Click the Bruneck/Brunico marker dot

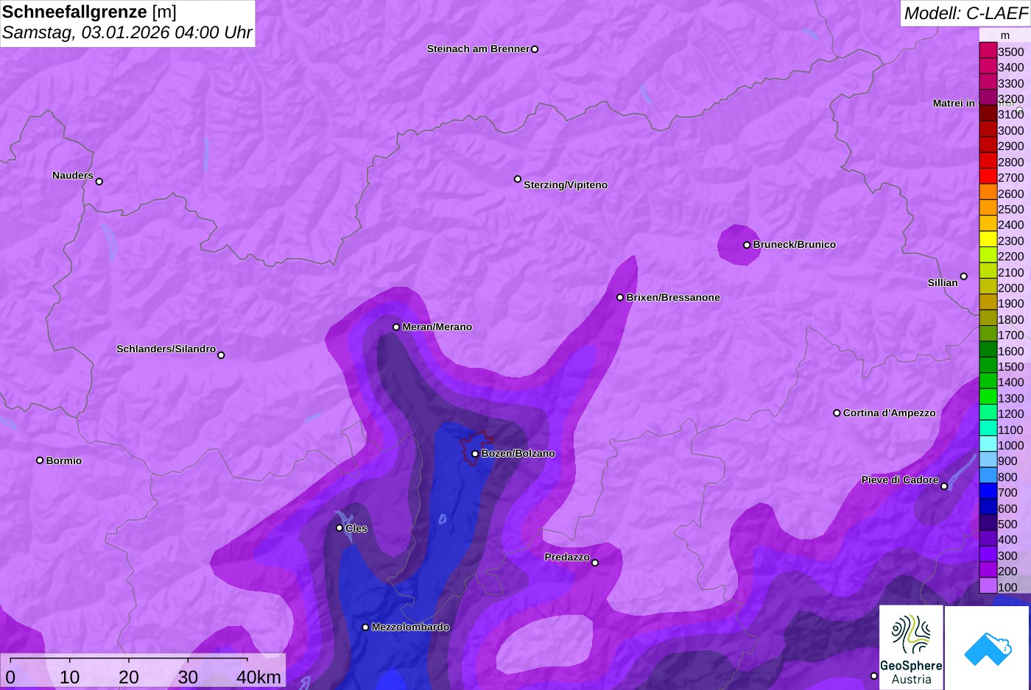tap(747, 245)
